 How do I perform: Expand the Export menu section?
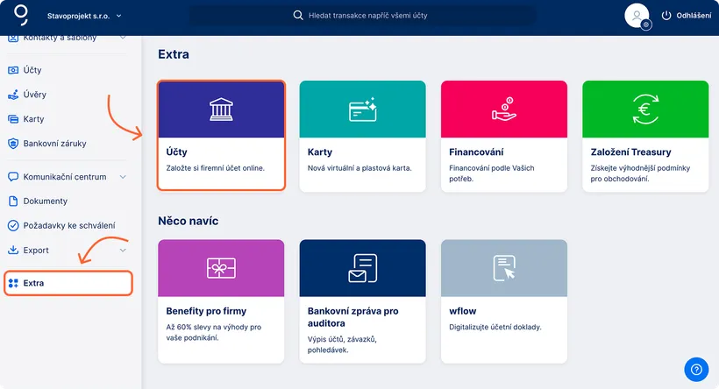(x=122, y=251)
